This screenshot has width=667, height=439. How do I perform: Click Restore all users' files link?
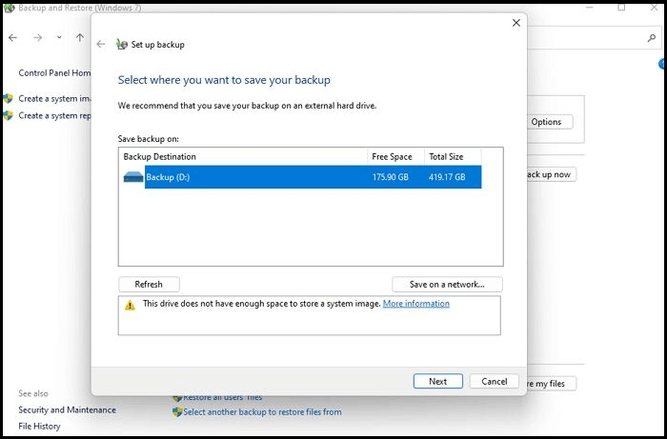pos(223,398)
